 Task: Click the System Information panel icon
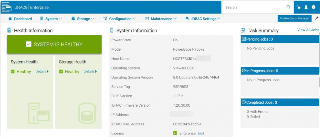pos(112,30)
